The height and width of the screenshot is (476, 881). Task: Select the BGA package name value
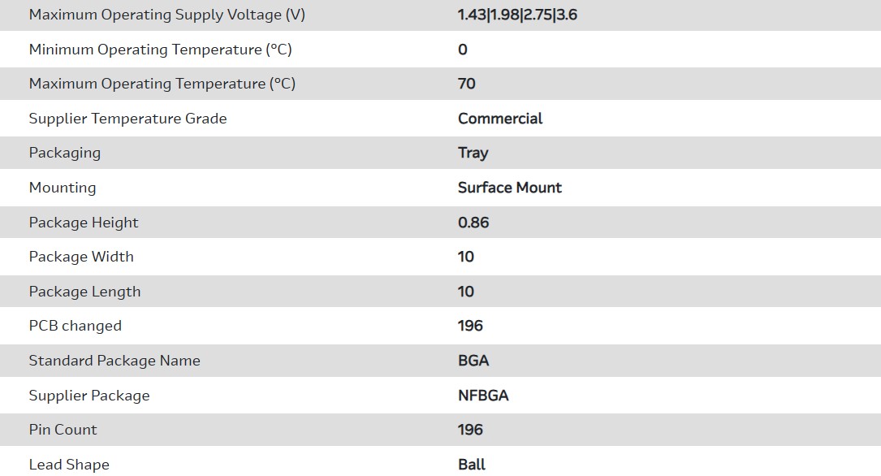473,361
